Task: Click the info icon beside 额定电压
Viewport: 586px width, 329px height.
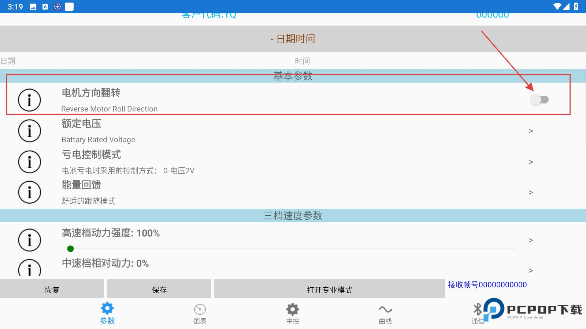Action: point(29,131)
